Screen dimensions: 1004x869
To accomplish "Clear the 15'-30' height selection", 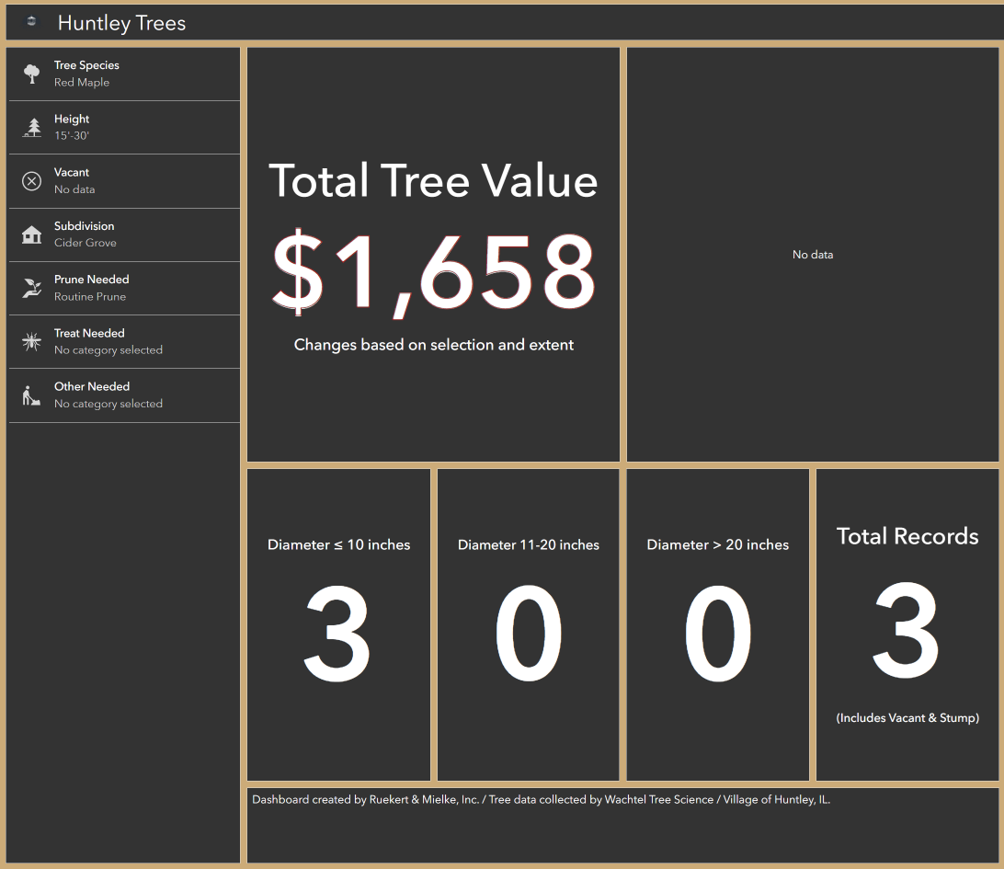I will pyautogui.click(x=124, y=128).
